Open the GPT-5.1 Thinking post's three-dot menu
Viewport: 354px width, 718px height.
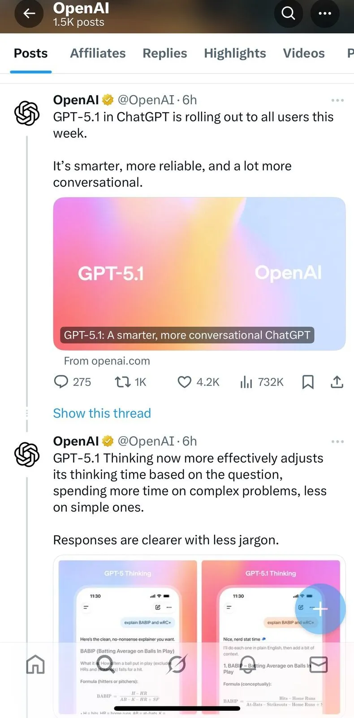337,442
